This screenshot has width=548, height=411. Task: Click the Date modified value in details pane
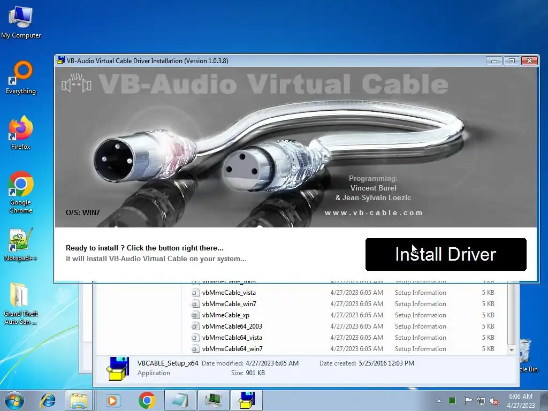[272, 363]
